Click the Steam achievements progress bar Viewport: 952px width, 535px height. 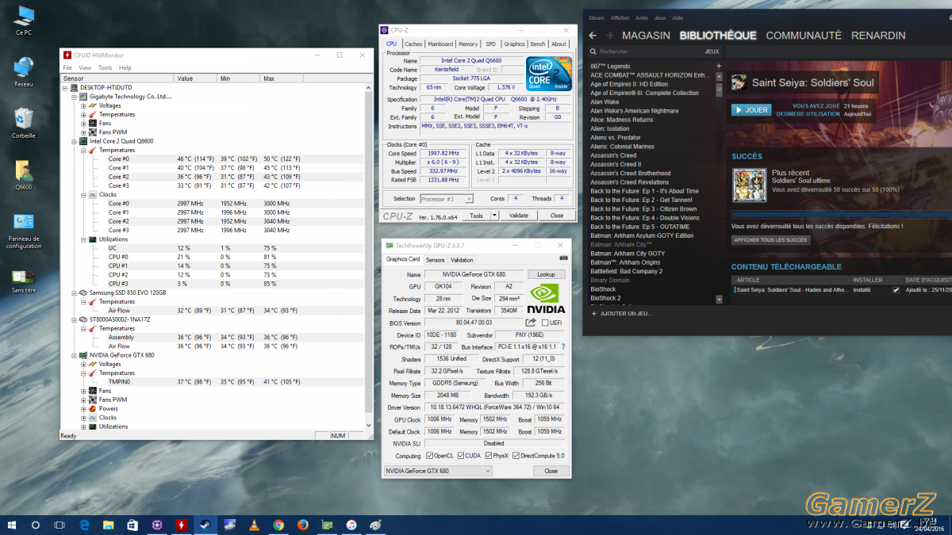pyautogui.click(x=842, y=214)
